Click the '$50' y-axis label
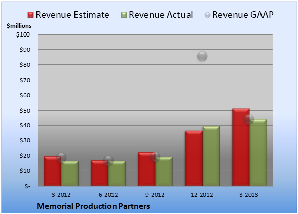 pyautogui.click(x=25, y=111)
